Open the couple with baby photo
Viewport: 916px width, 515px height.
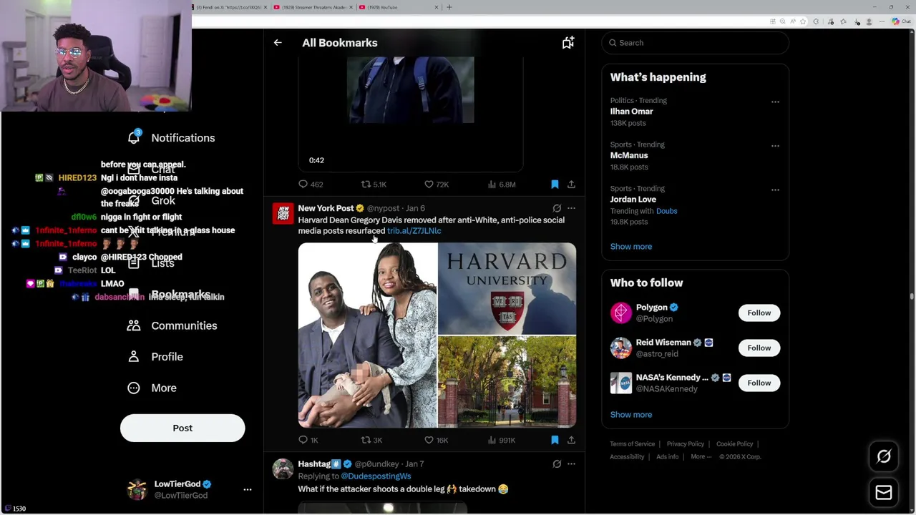(x=367, y=335)
